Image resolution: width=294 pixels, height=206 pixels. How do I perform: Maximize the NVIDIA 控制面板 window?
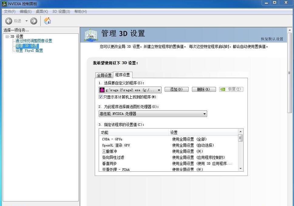tap(275, 3)
